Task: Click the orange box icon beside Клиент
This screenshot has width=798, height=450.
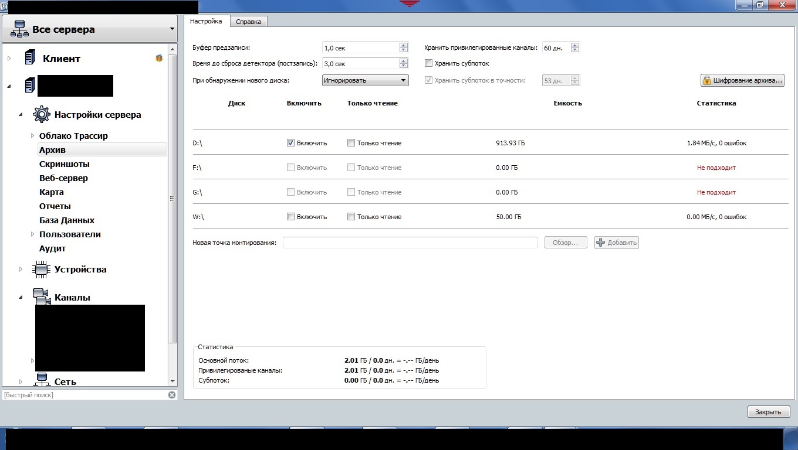Action: click(159, 58)
